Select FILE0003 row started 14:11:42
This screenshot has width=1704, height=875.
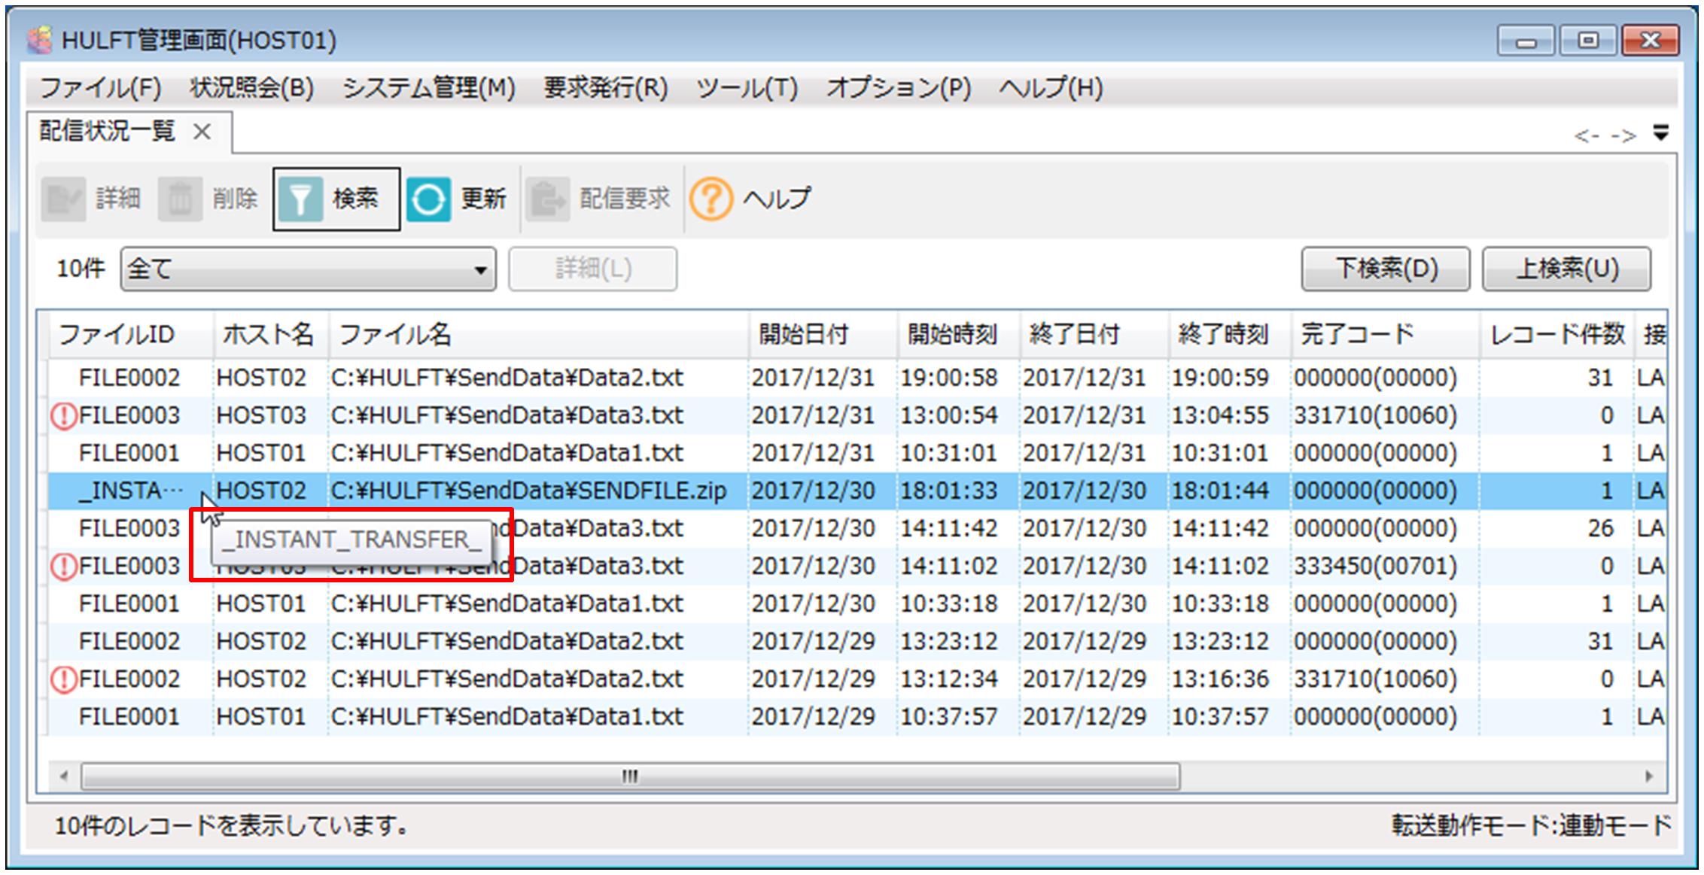(x=858, y=528)
